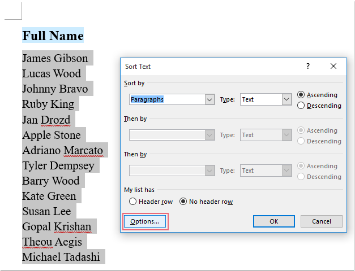
Task: Click the name Michael Tadashi
Action: coord(61,257)
